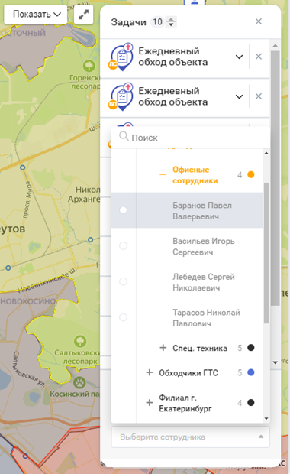Click Салтыковский лесопарк tree marker on map
The height and width of the screenshot is (474, 290).
(80, 341)
